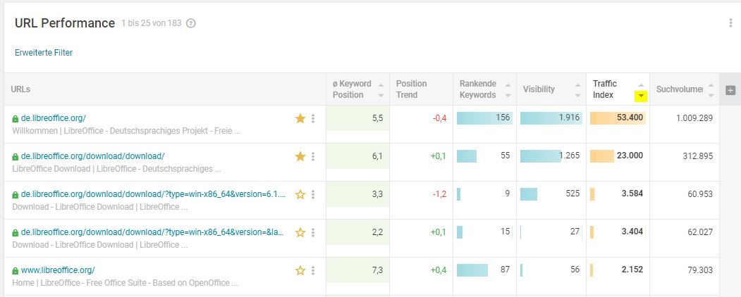Toggle favorite star for de.libreoffice.org/ row
741x297 pixels.
click(300, 118)
